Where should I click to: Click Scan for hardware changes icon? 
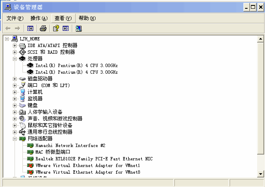pyautogui.click(x=79, y=28)
